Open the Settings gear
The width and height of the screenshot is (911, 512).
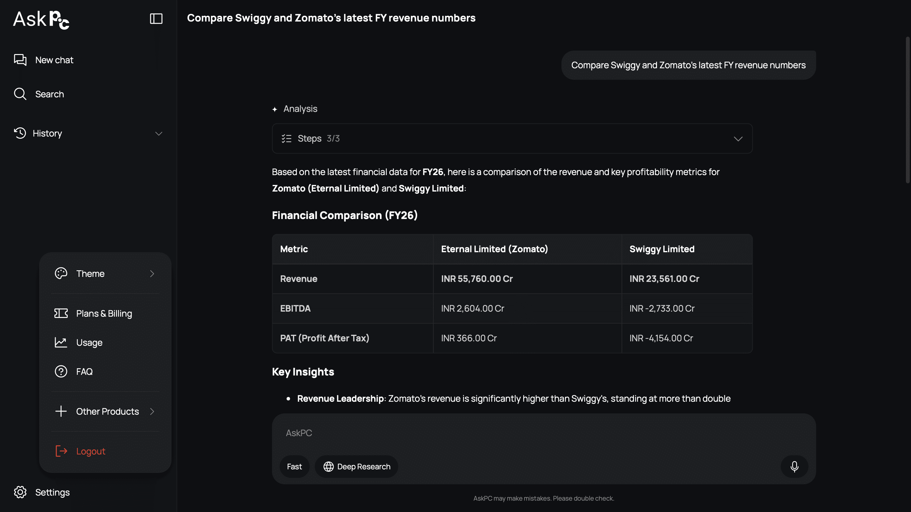point(20,492)
